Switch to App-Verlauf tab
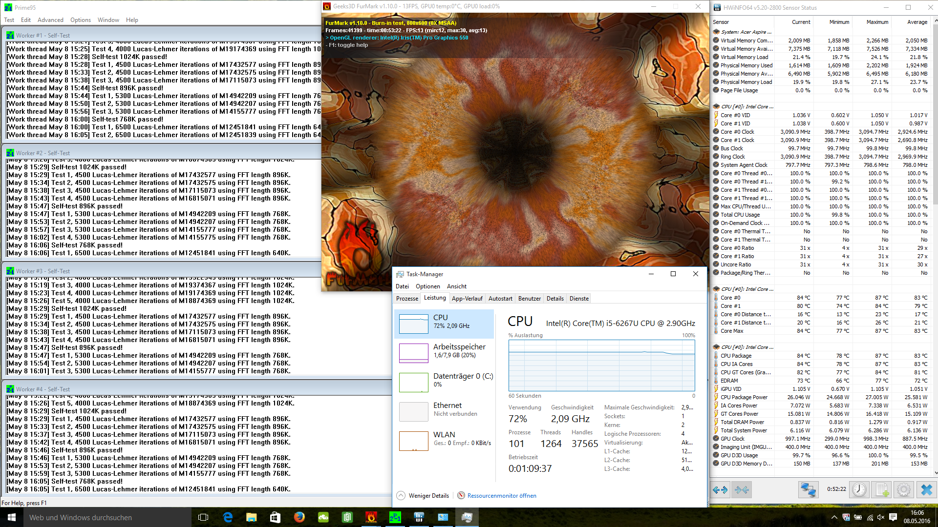 [467, 299]
